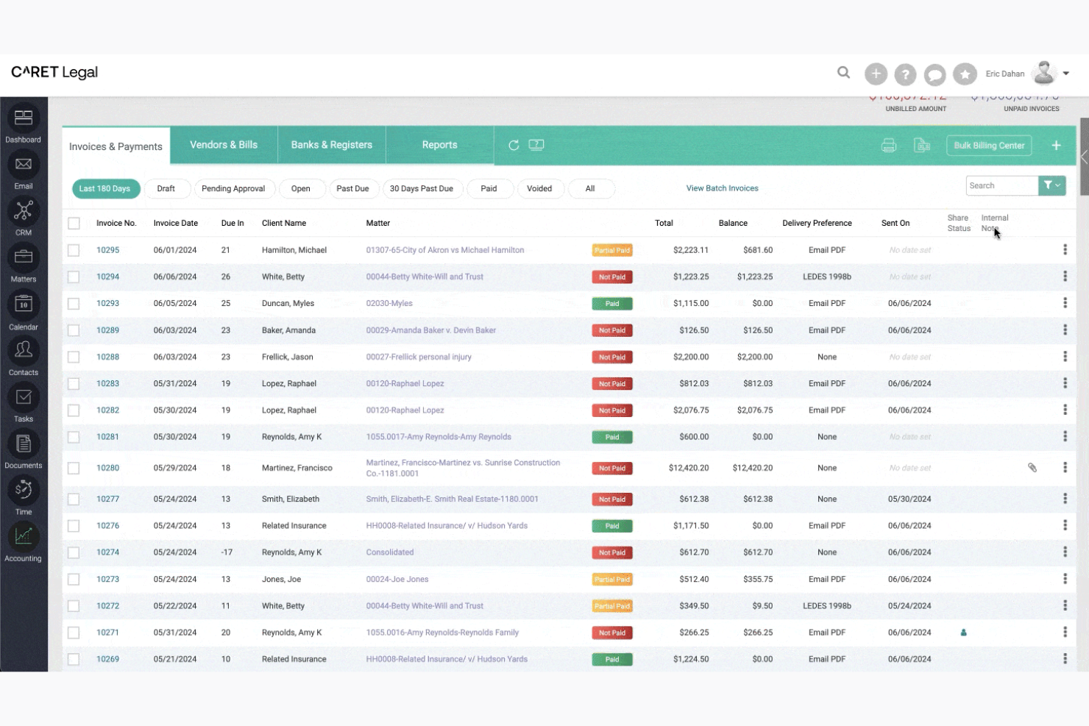Click the Voided filter pill
The height and width of the screenshot is (726, 1089).
click(x=539, y=189)
